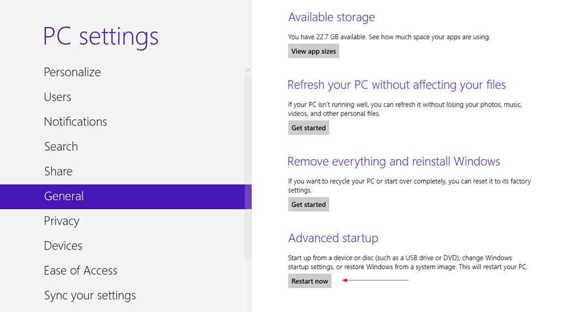566x312 pixels.
Task: Click the Available storage heading
Action: tap(332, 18)
